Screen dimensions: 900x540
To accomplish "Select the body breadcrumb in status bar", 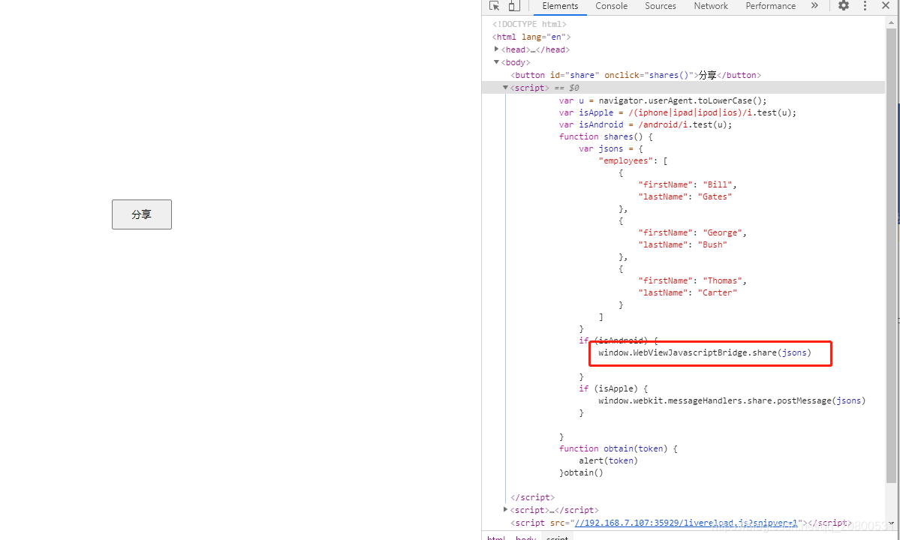I will [x=525, y=537].
